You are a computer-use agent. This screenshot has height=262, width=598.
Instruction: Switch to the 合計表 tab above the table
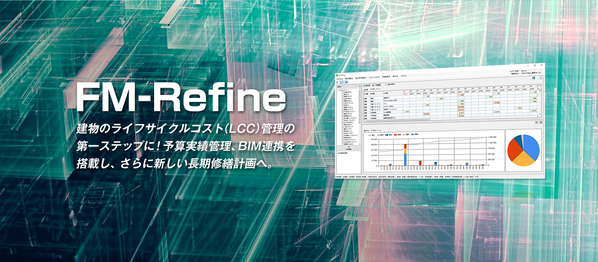tap(366, 90)
